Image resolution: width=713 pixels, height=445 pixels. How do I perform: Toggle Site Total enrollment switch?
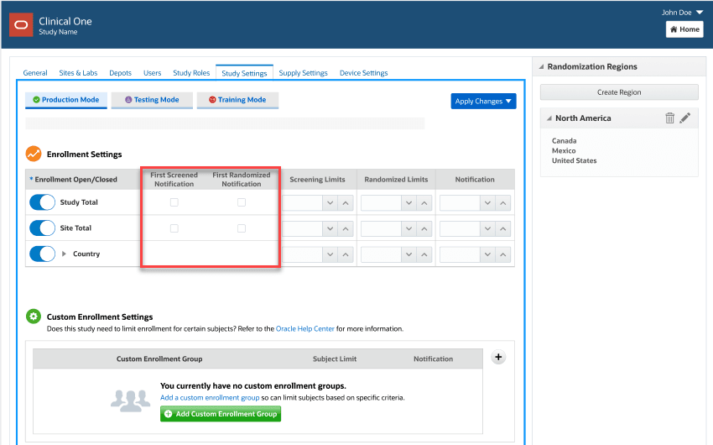click(42, 228)
